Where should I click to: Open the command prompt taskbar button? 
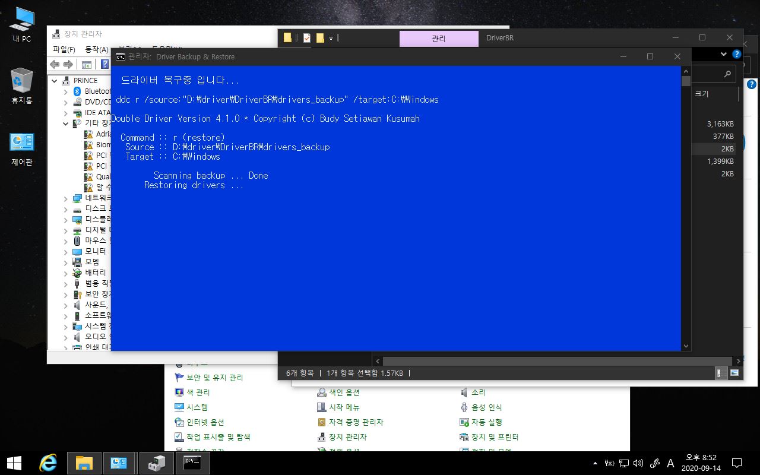point(192,463)
